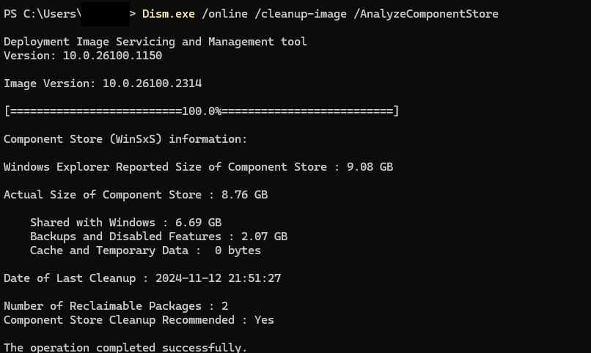The width and height of the screenshot is (591, 353).
Task: Click the 100.0% progress bar indicator
Action: coord(202,111)
